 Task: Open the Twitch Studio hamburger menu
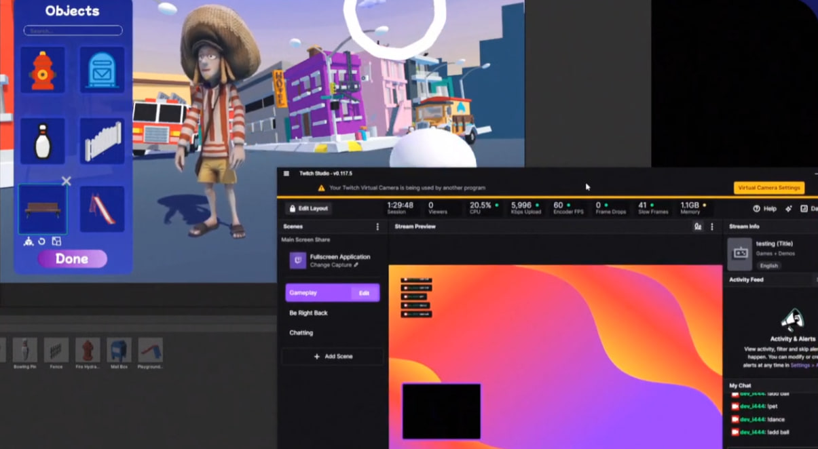(x=286, y=174)
